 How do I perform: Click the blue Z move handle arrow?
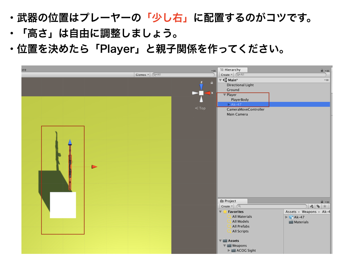(70, 142)
